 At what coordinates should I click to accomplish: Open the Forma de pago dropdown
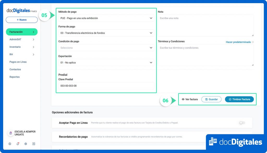[106, 33]
